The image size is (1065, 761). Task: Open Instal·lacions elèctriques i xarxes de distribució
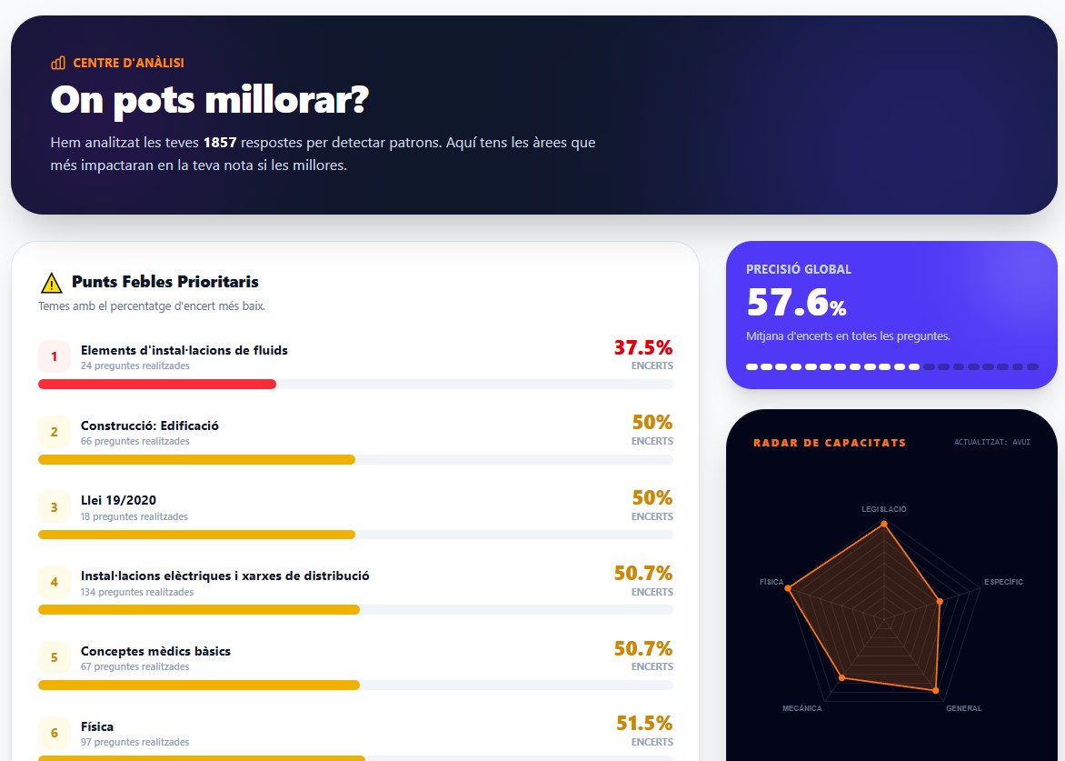[x=224, y=576]
